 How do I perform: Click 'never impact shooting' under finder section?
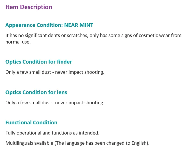click(x=80, y=72)
